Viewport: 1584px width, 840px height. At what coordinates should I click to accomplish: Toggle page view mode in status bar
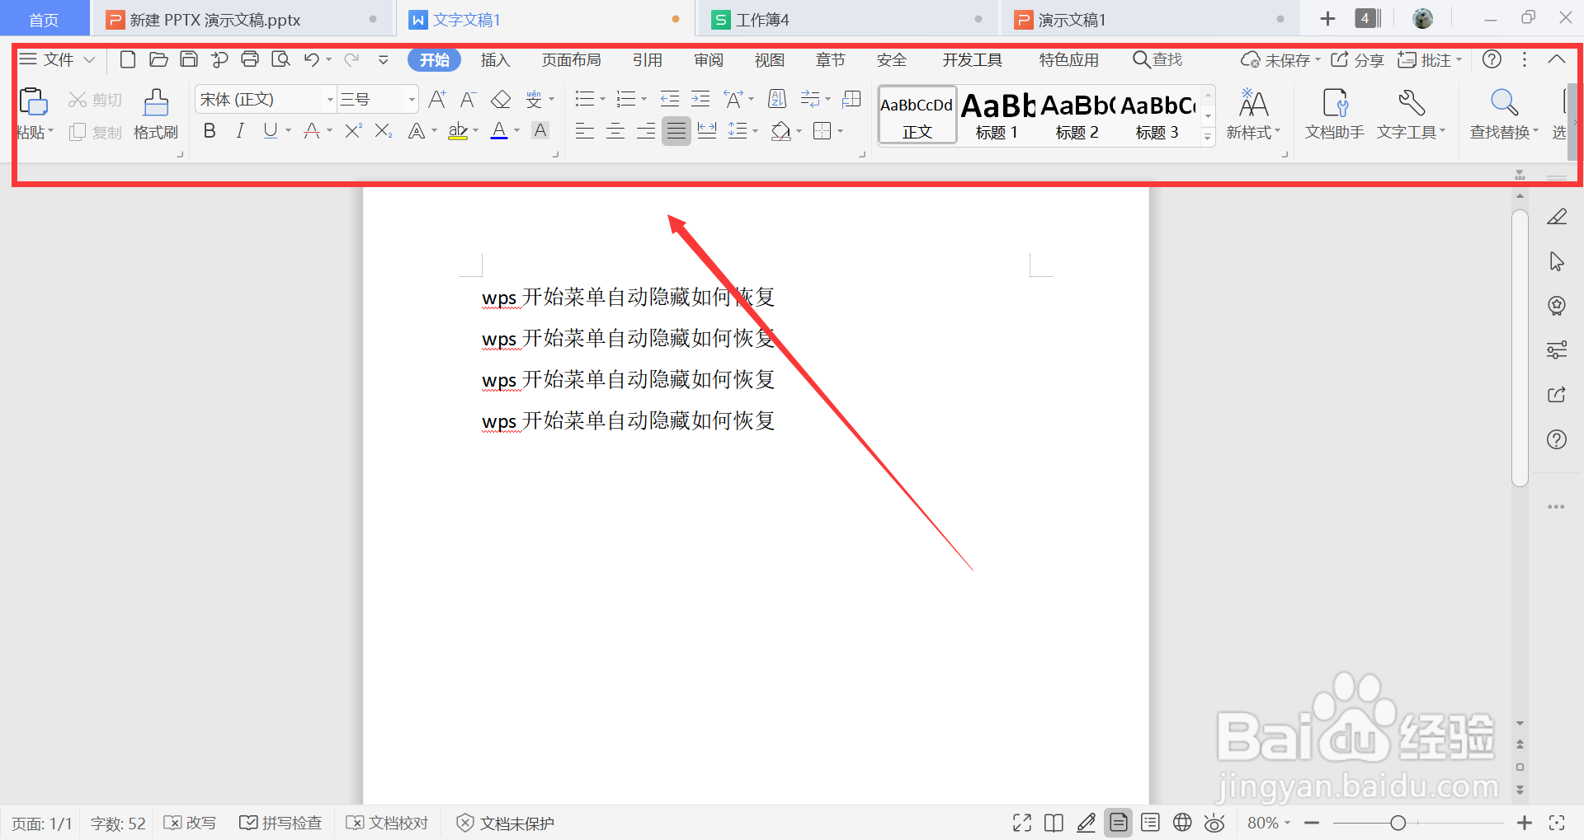[x=1119, y=822]
